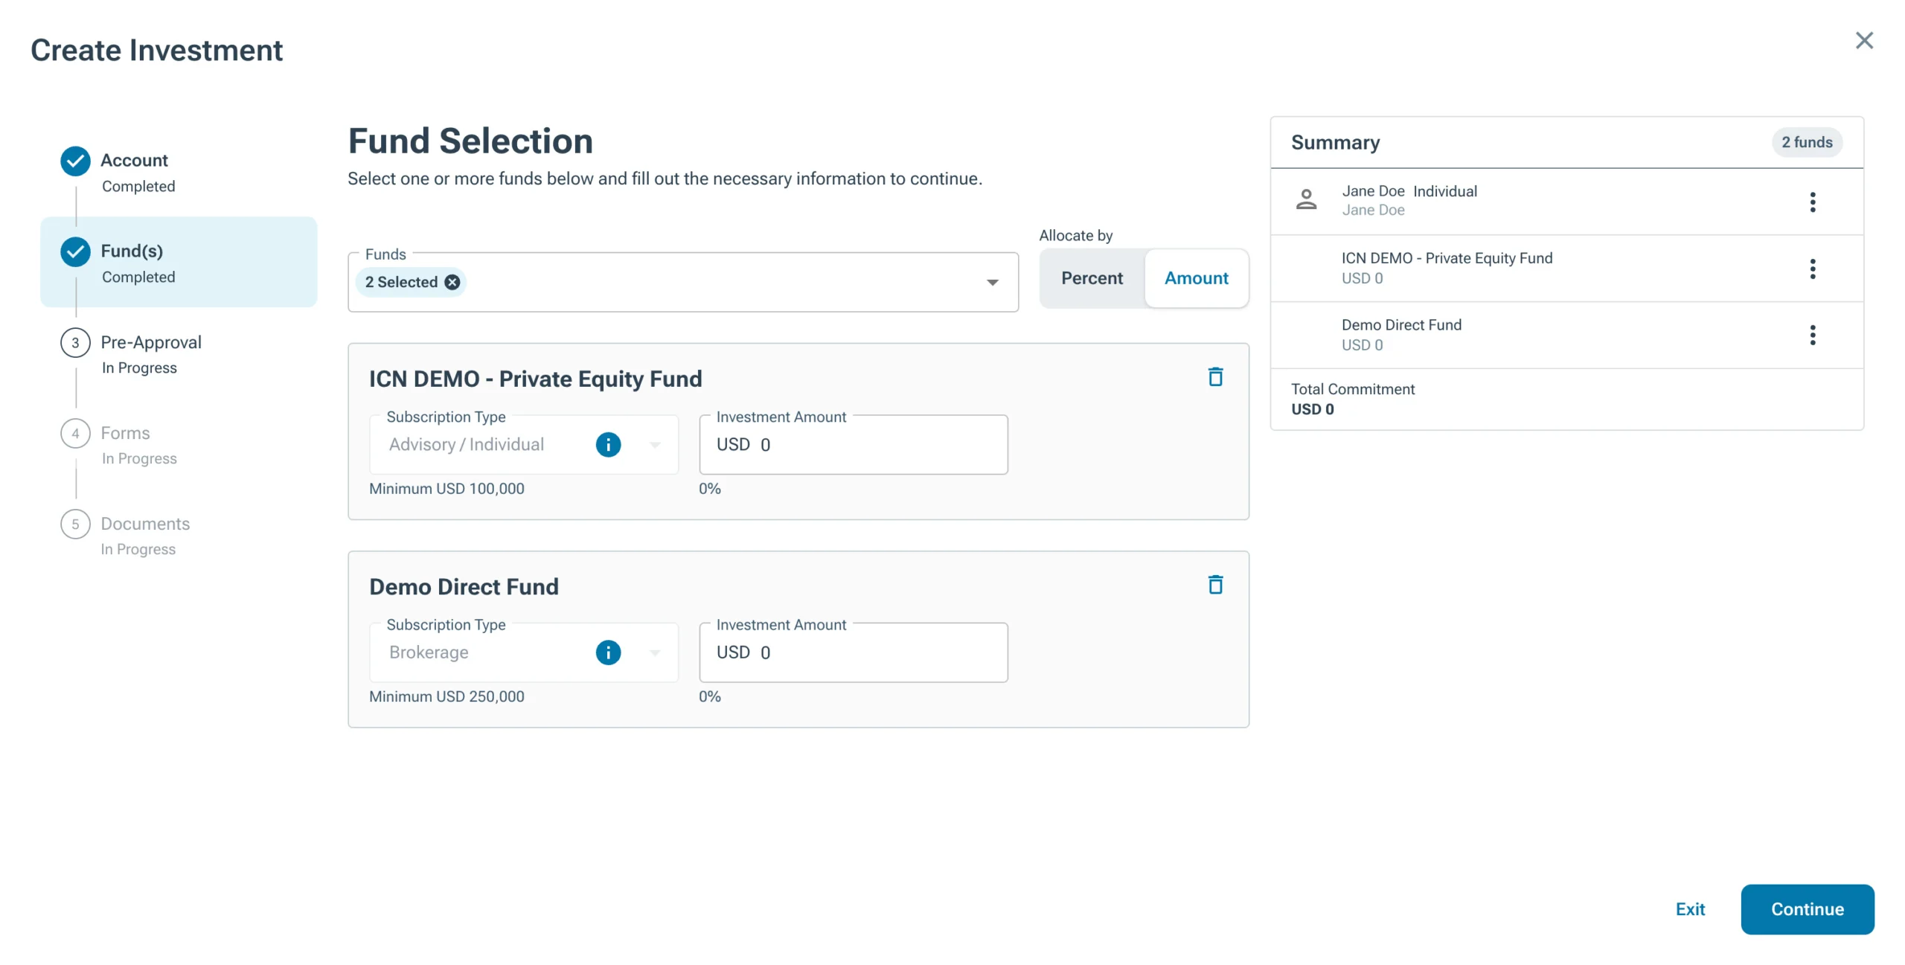Click the Demo Direct Fund card heading
Viewport: 1905px width, 965px height.
point(464,586)
